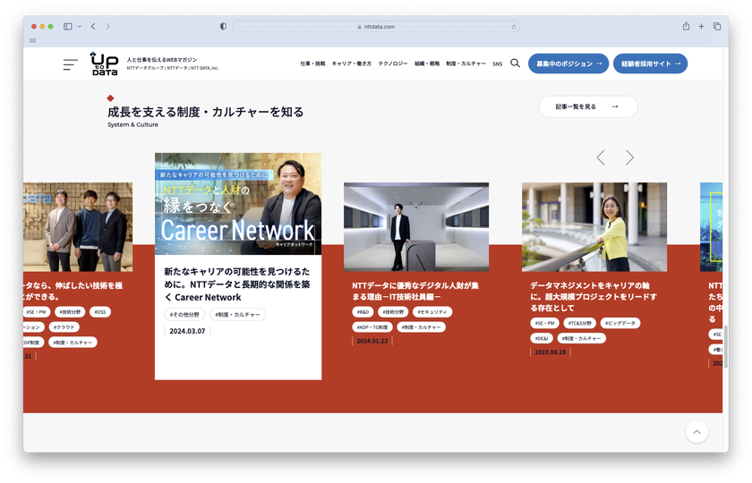
Task: Show the tab overview icon
Action: (717, 26)
